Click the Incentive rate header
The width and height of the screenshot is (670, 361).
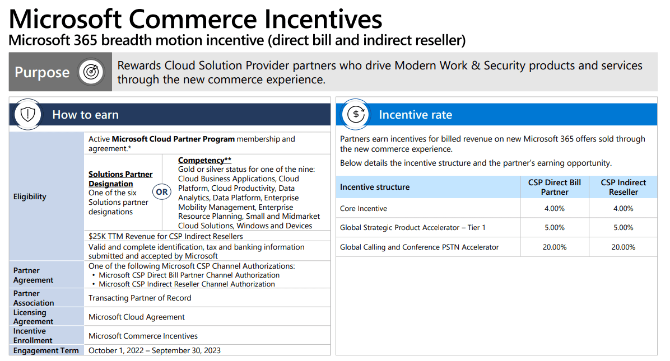click(415, 114)
